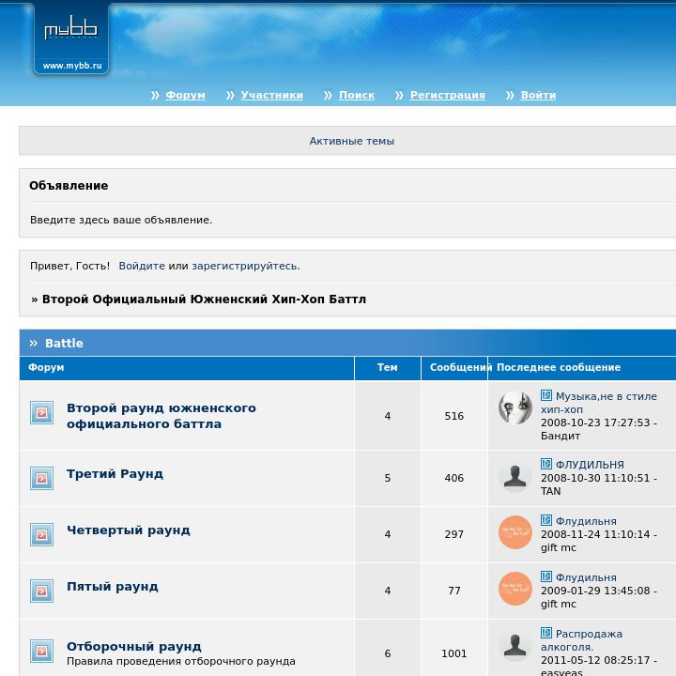
Task: Open the Четвертый раунд forum
Action: point(128,530)
